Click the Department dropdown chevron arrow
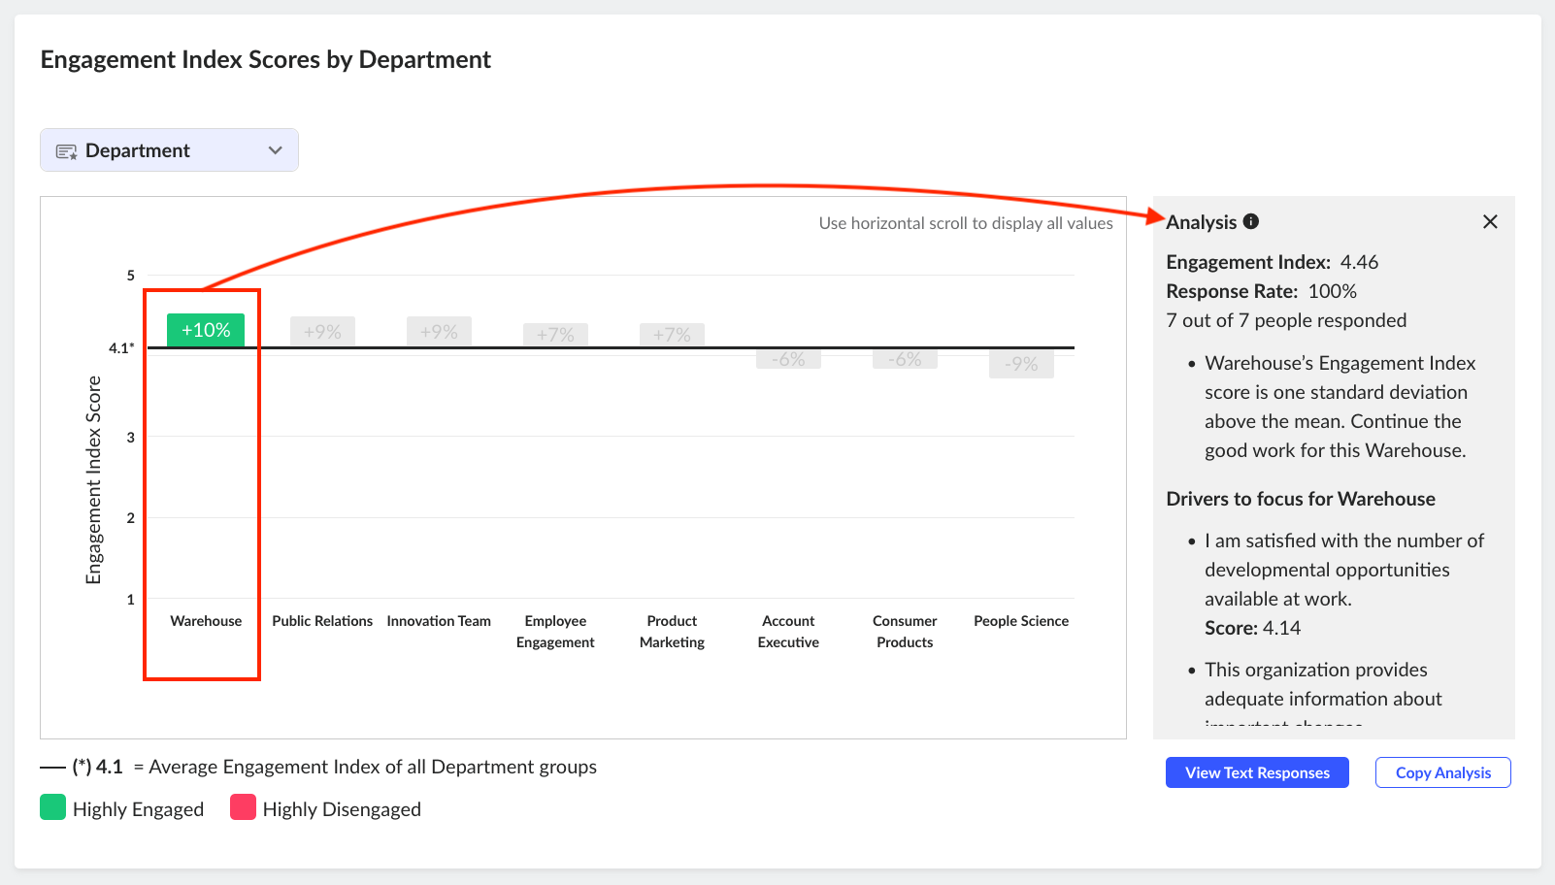Screen dimensions: 1555x885 pos(276,150)
